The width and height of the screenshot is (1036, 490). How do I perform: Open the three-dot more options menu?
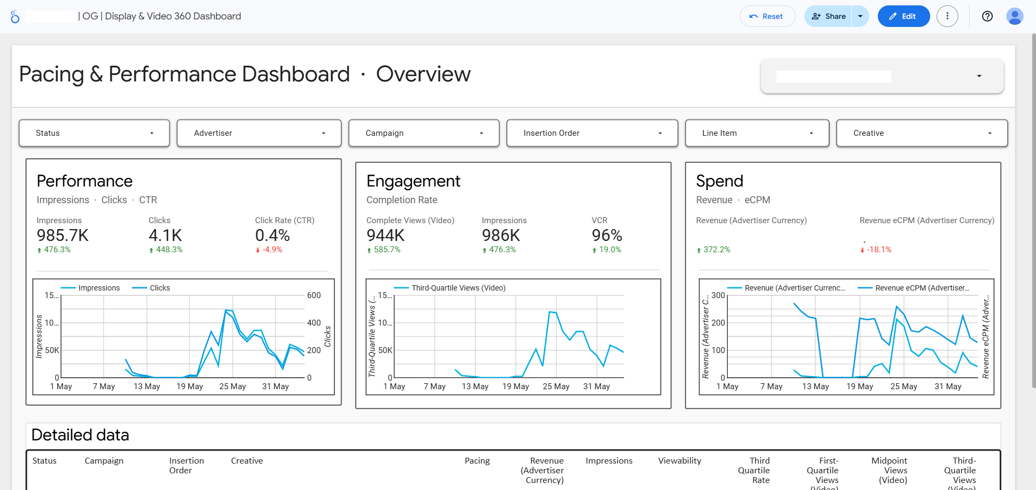coord(947,16)
